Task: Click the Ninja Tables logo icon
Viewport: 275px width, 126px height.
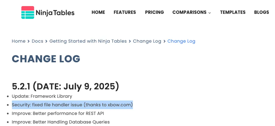Action: click(x=28, y=12)
